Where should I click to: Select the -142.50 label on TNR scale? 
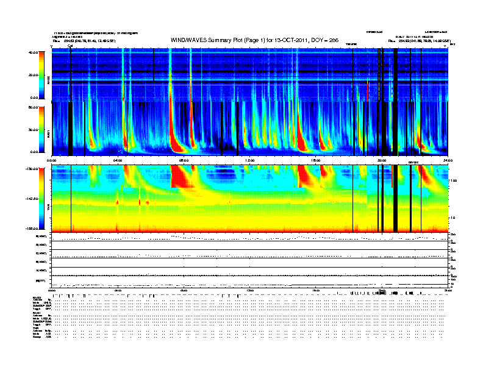tap(32, 199)
